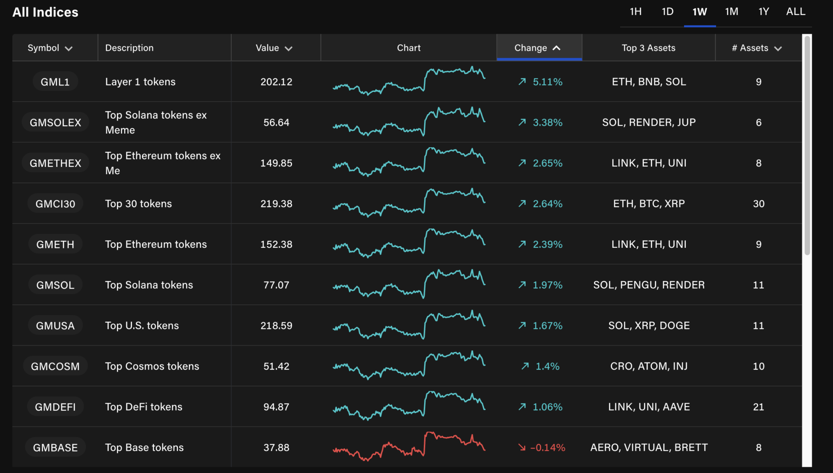Click the Top 3 Assets column header
Screen dimensions: 833x473
click(x=649, y=48)
